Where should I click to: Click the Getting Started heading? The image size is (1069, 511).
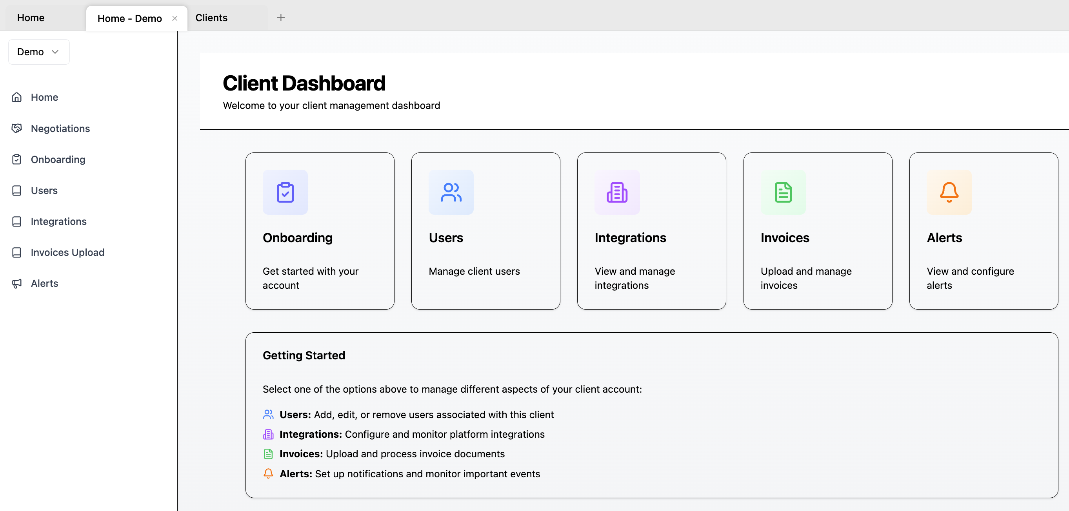pos(304,355)
